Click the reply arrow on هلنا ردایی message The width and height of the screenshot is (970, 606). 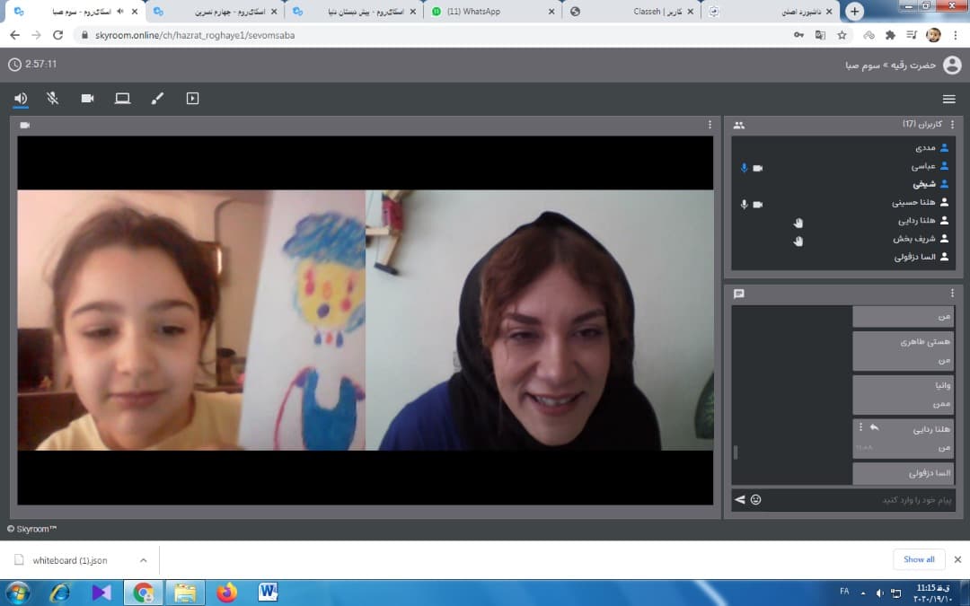(874, 427)
